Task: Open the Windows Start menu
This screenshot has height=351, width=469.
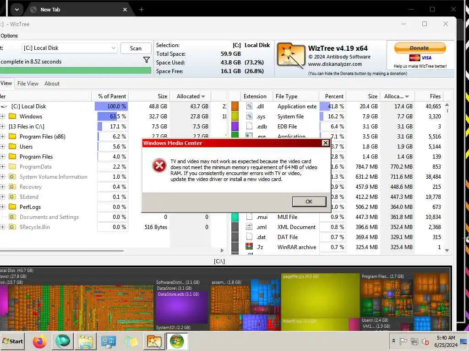Action: 12,341
